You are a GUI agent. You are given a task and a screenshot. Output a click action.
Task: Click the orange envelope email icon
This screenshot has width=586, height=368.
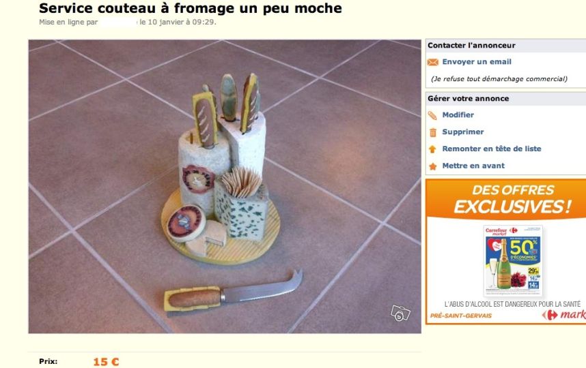point(432,62)
